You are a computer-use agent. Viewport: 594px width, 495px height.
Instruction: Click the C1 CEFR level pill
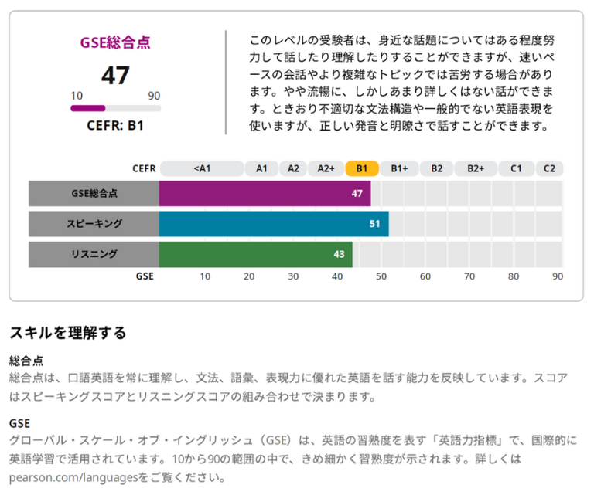point(516,168)
